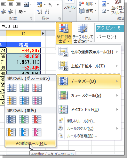
Task: Apply light blue solid fill data bar
Action: click(x=24, y=132)
